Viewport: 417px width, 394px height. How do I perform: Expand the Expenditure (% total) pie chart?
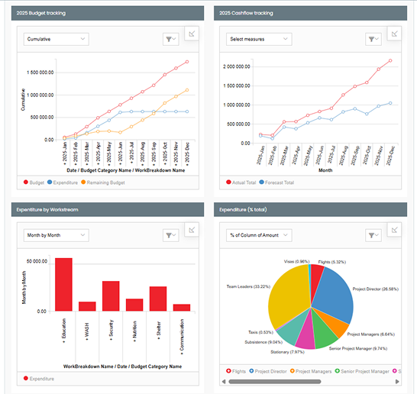(394, 230)
